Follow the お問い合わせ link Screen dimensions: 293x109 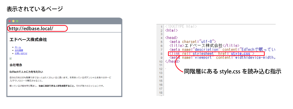coord(21,54)
